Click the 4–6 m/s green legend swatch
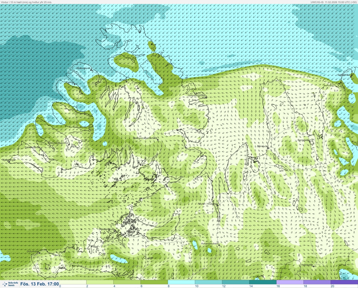Screen dimensions: 358x288 (127, 282)
